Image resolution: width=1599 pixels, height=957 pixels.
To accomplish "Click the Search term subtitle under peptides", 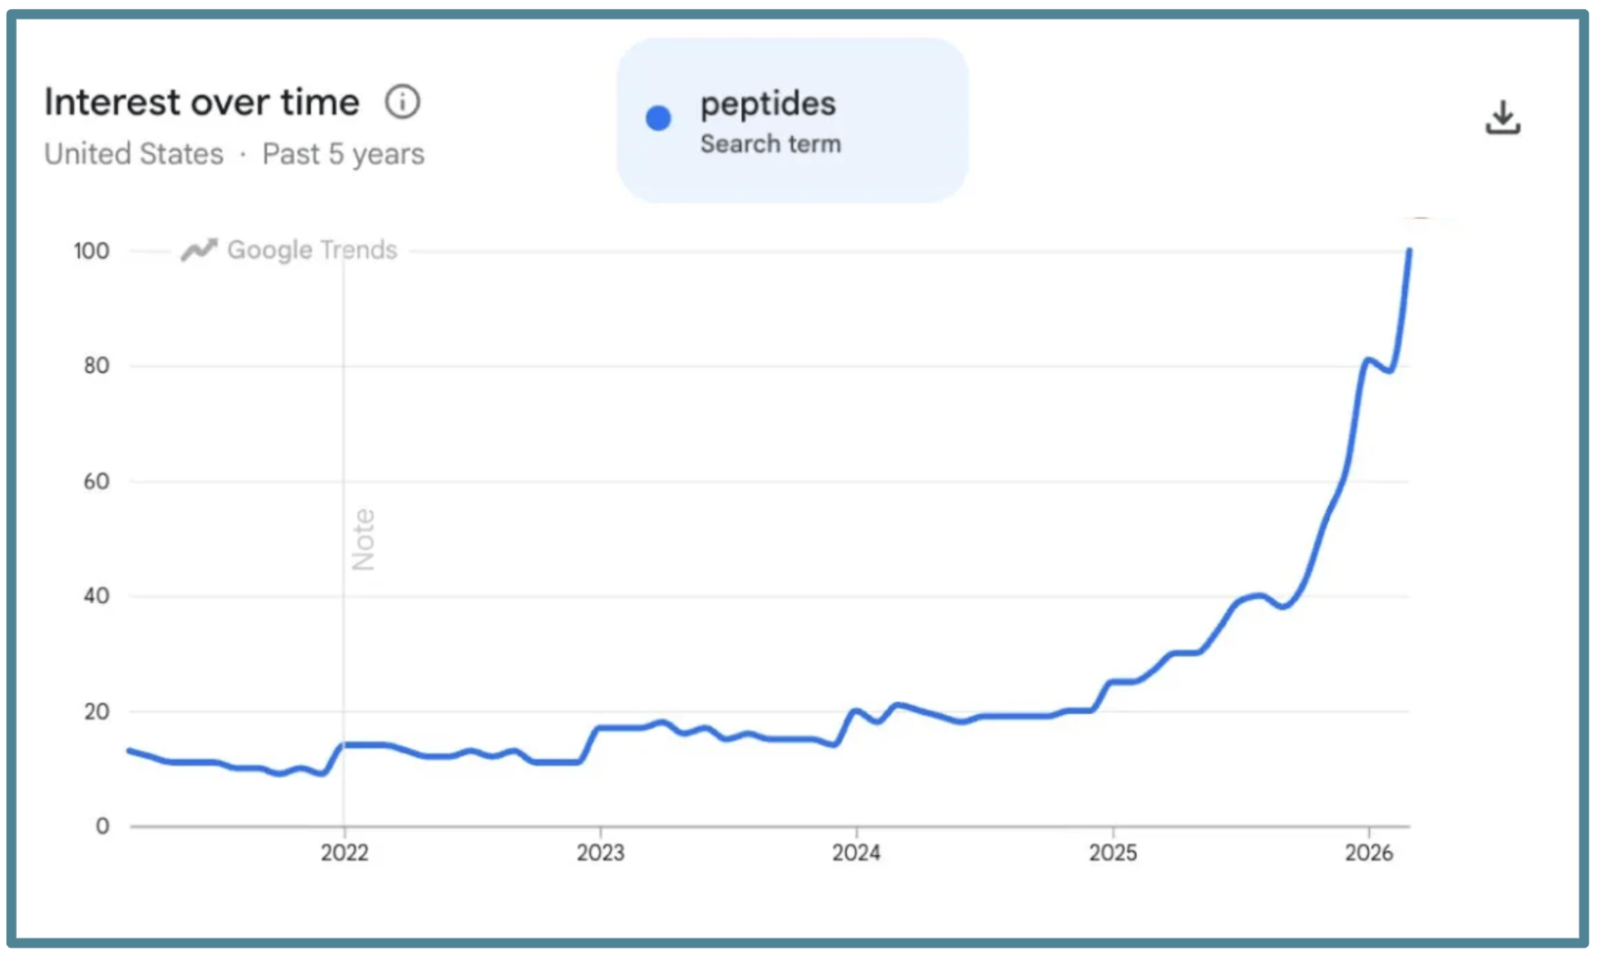I will point(770,145).
